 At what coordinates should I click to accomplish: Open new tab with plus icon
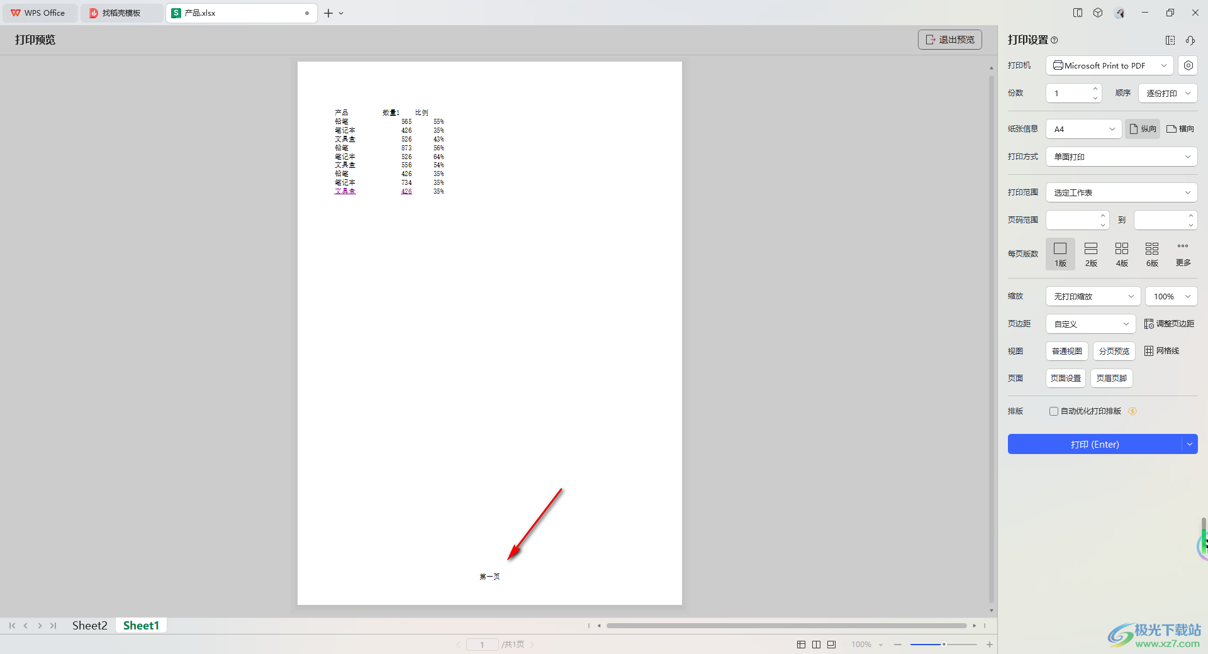(x=328, y=13)
